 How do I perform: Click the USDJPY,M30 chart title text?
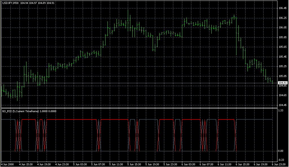click(10, 3)
